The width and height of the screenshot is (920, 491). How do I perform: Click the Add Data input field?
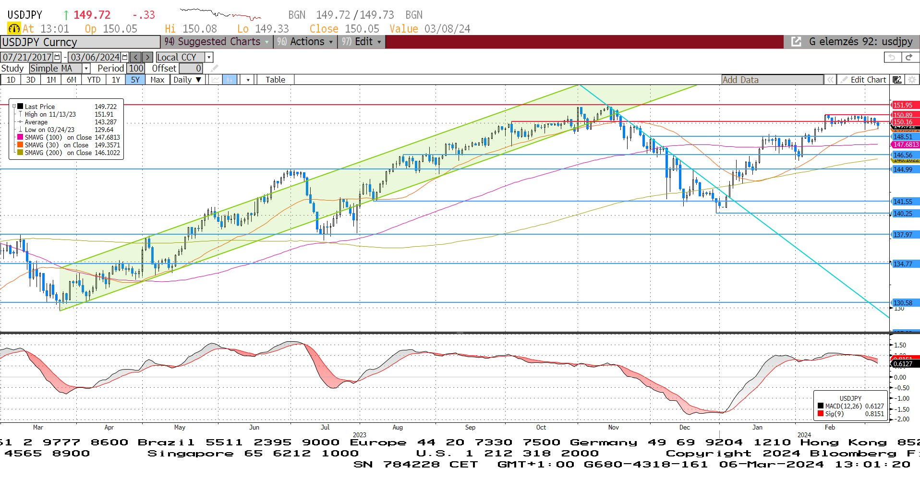pyautogui.click(x=772, y=80)
